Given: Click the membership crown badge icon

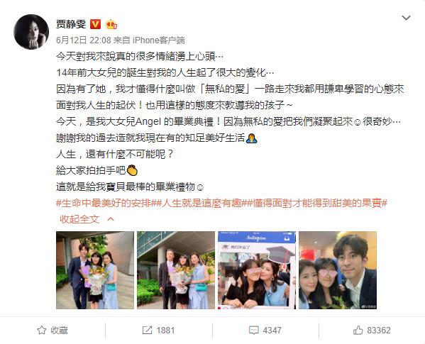Looking at the screenshot, I should click(x=111, y=24).
